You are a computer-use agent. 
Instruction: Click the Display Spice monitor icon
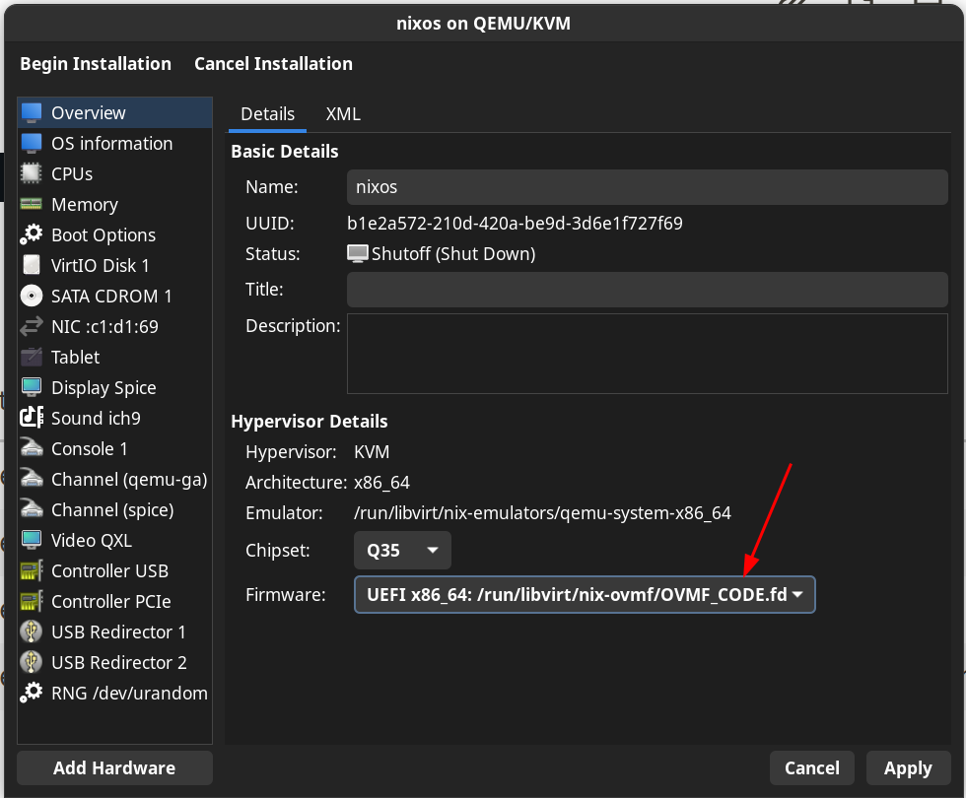click(32, 387)
